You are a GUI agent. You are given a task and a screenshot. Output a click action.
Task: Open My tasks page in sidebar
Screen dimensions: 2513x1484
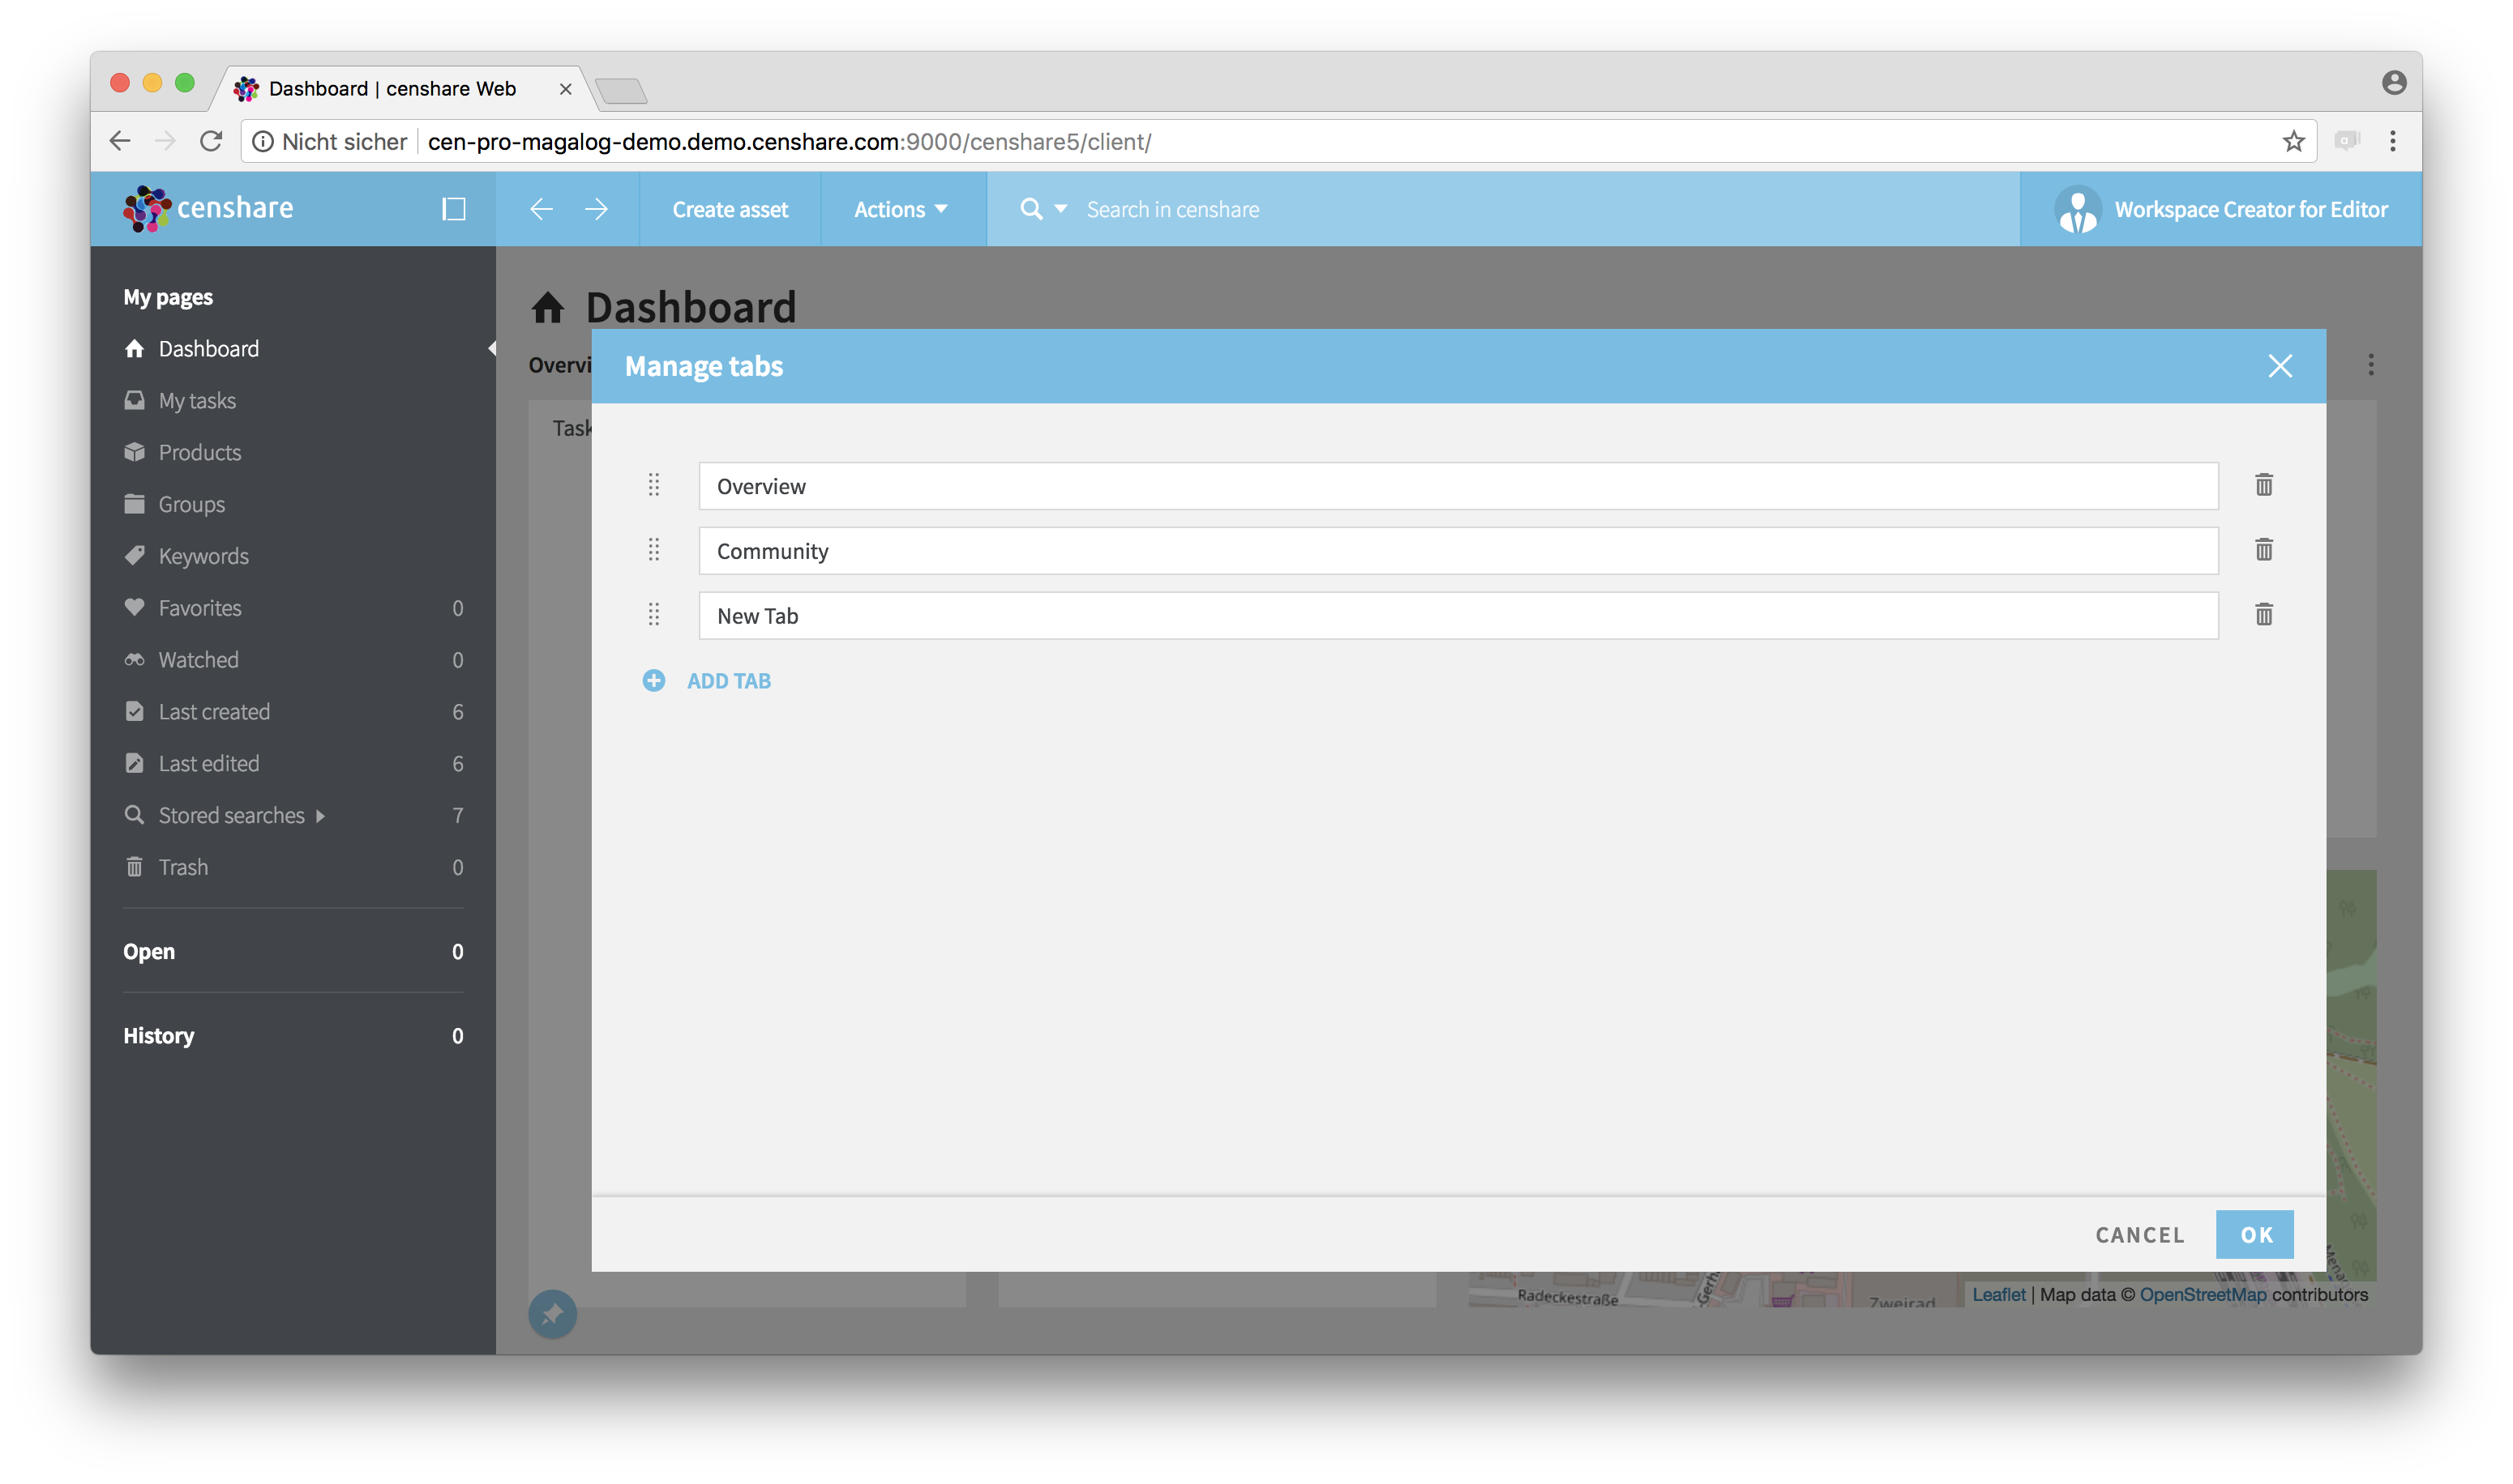pyautogui.click(x=197, y=401)
